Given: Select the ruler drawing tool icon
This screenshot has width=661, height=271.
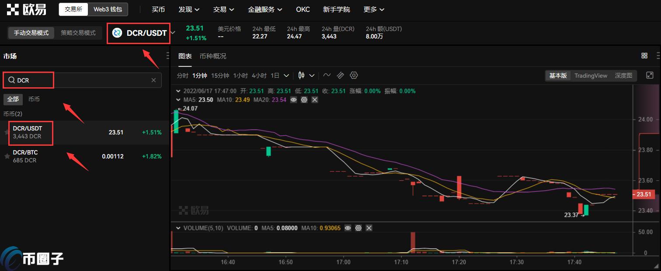Looking at the screenshot, I should click(341, 75).
